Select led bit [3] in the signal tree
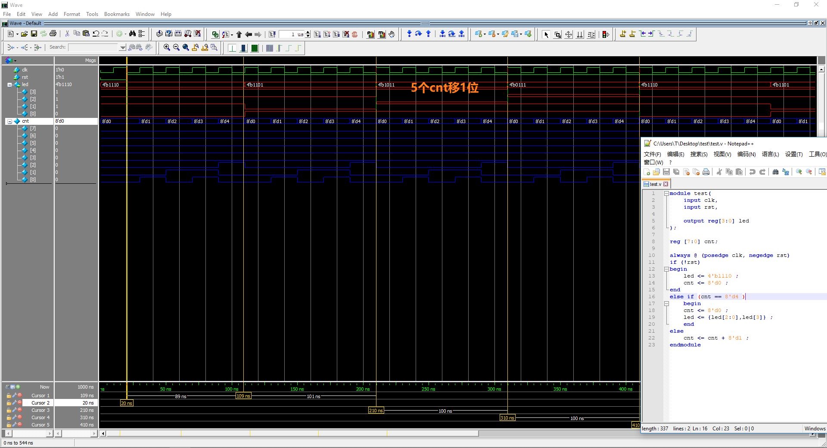The height and width of the screenshot is (448, 827). click(33, 92)
